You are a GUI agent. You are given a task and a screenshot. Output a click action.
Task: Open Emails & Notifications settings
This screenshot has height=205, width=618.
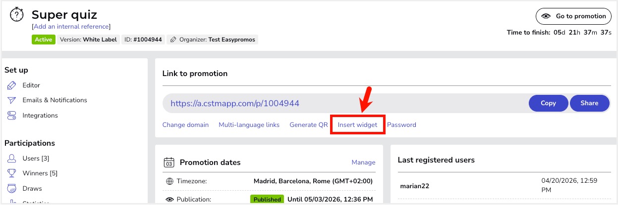coord(55,100)
